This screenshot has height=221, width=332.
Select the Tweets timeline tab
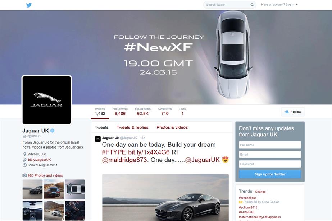point(102,127)
